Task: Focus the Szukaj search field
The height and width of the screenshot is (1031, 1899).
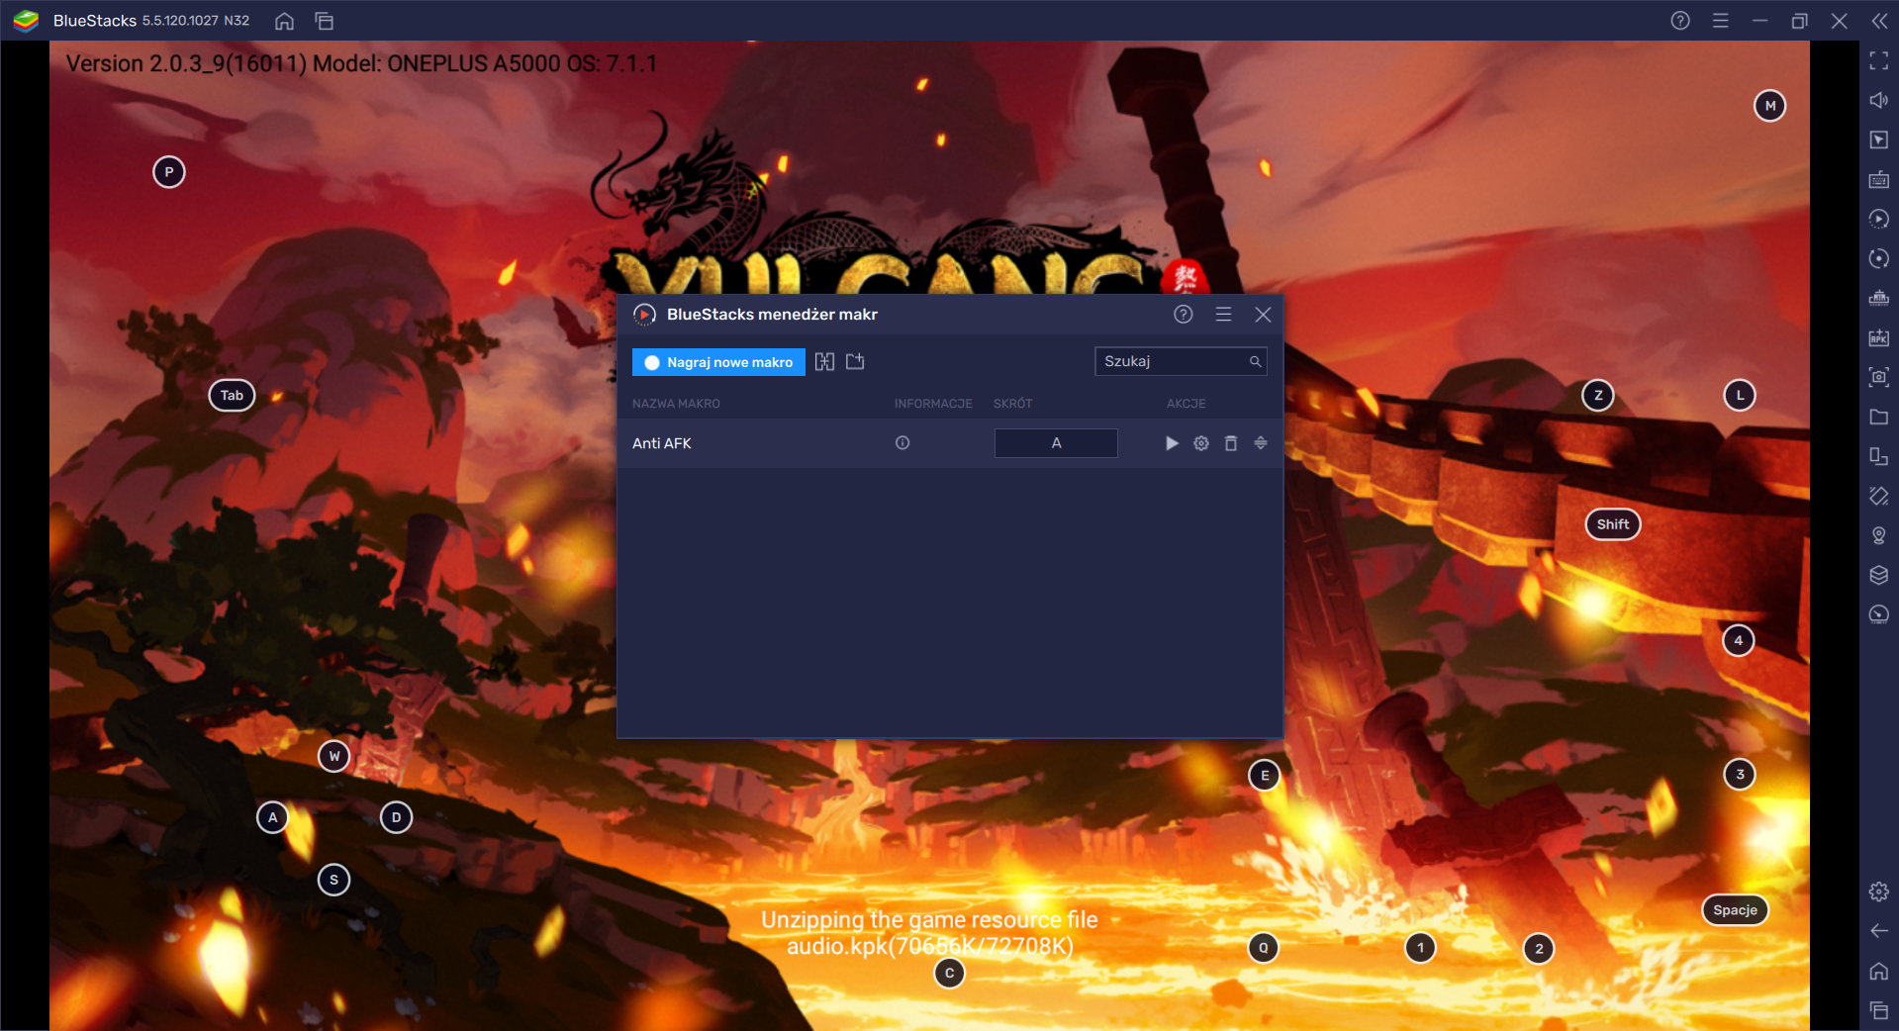Action: point(1181,361)
